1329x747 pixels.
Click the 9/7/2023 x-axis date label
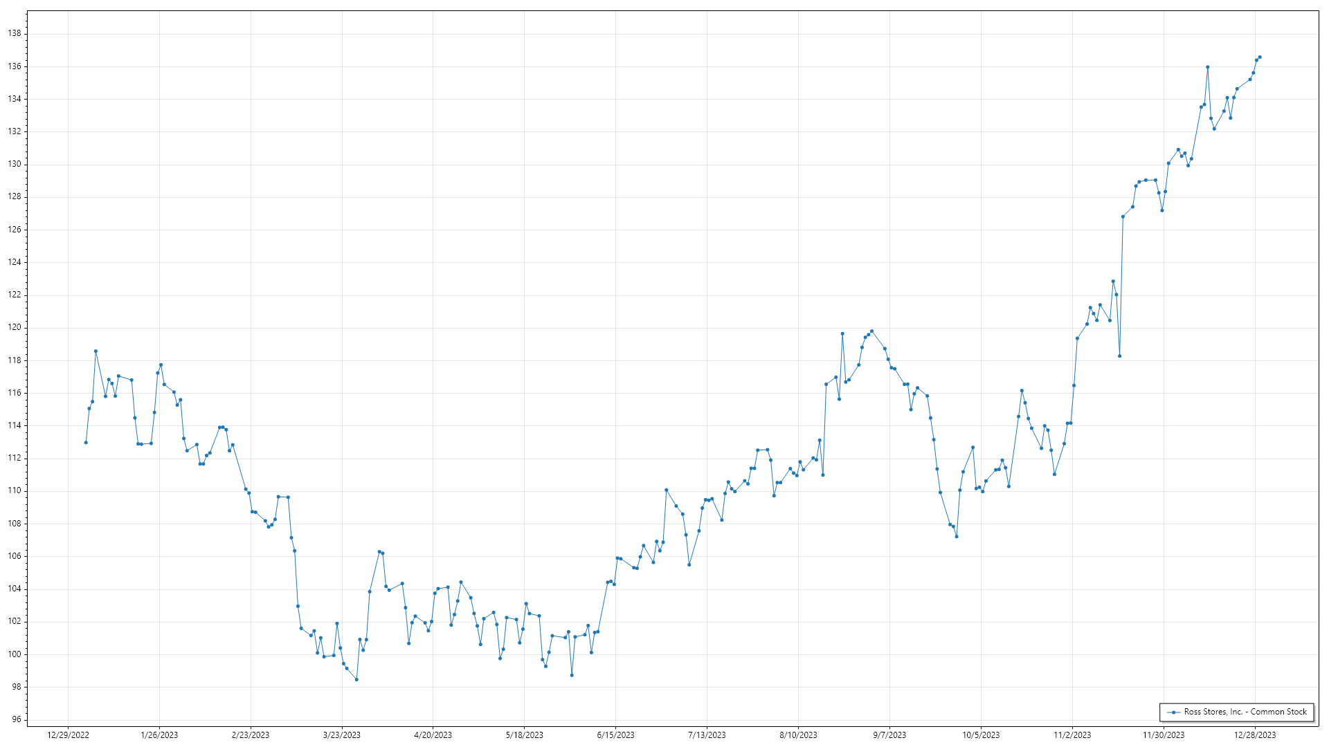[889, 735]
